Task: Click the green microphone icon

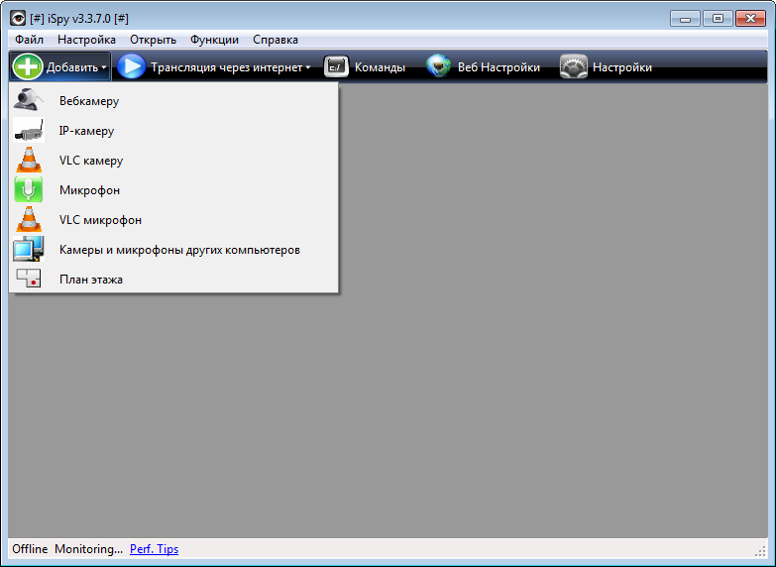Action: 29,189
